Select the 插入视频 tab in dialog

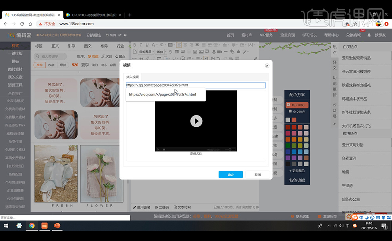133,77
